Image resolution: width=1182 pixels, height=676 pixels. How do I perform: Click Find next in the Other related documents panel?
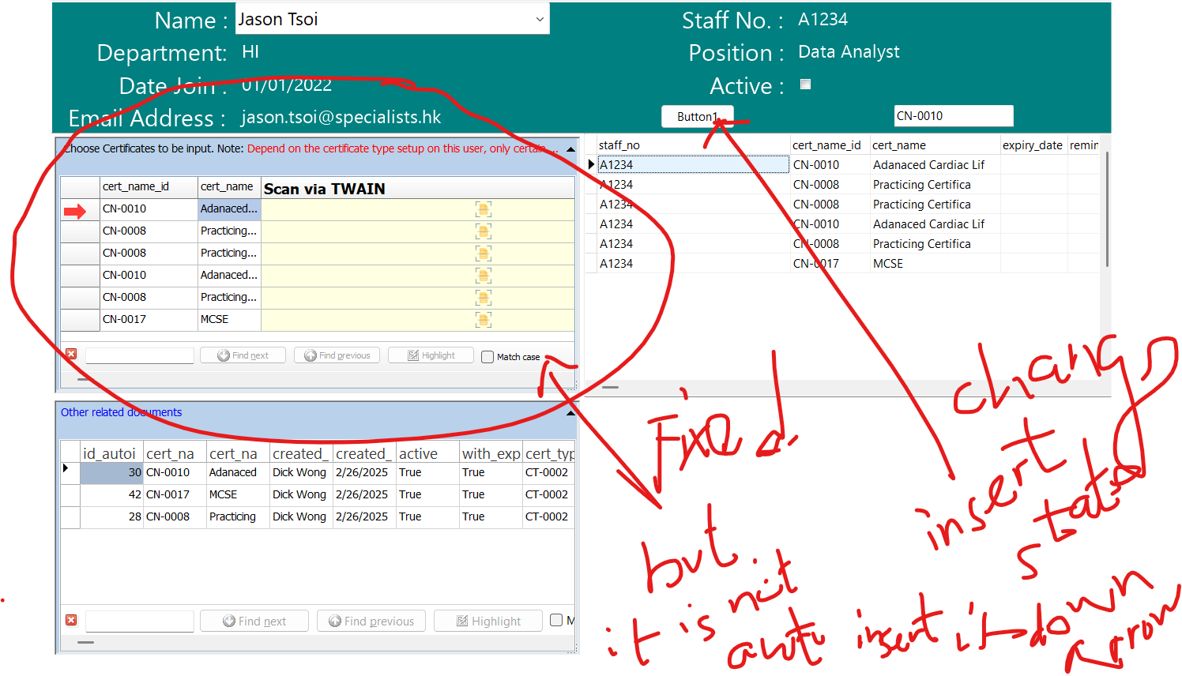coord(254,622)
